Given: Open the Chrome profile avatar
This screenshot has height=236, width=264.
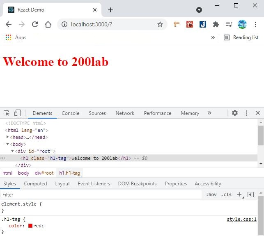Looking at the screenshot, I should click(242, 24).
